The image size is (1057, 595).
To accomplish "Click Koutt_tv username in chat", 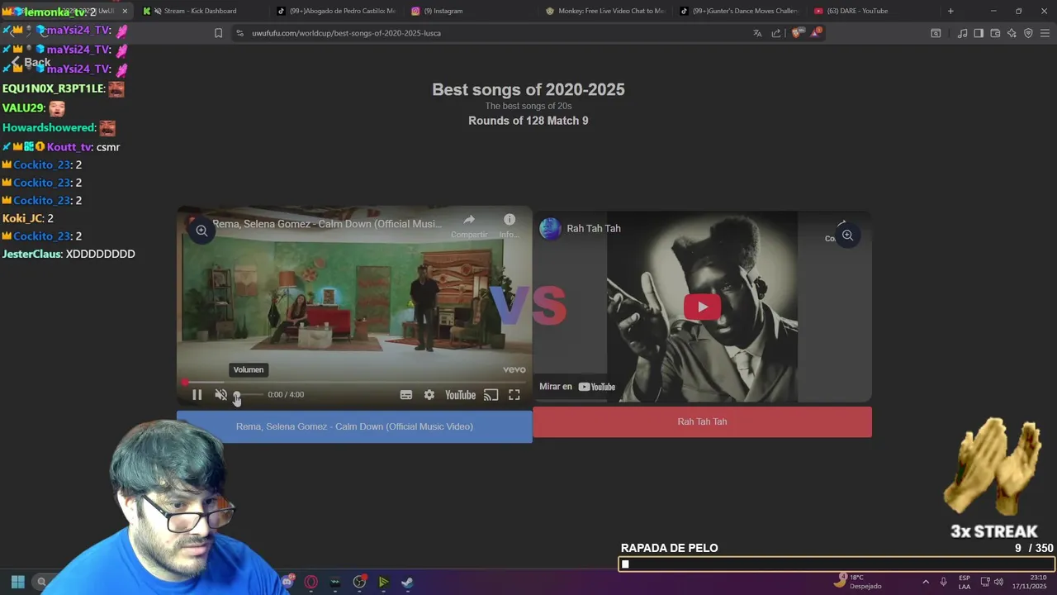I will (x=69, y=147).
